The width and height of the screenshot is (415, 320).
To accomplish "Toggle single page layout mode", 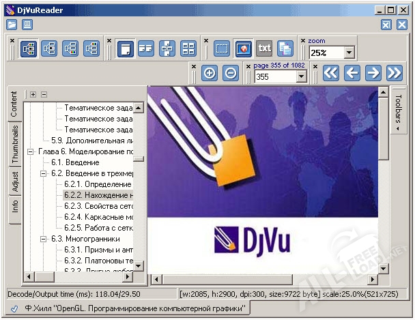I will [125, 48].
